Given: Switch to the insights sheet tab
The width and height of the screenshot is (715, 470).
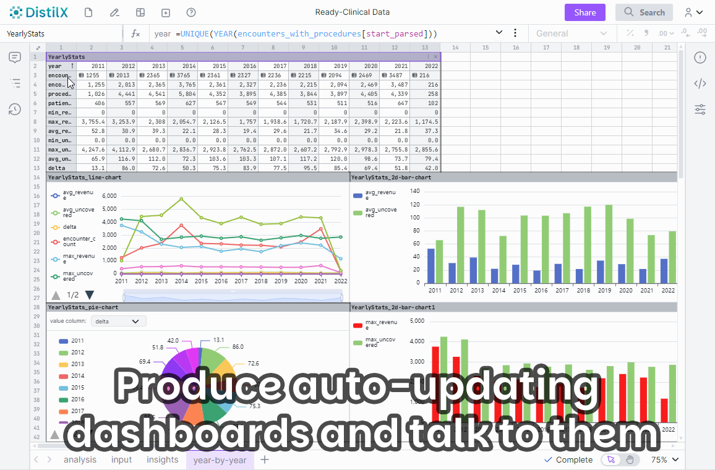Looking at the screenshot, I should [163, 459].
